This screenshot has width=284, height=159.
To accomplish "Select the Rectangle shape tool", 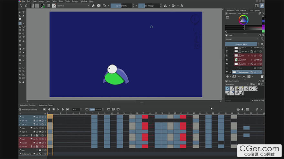I will coord(20,27).
